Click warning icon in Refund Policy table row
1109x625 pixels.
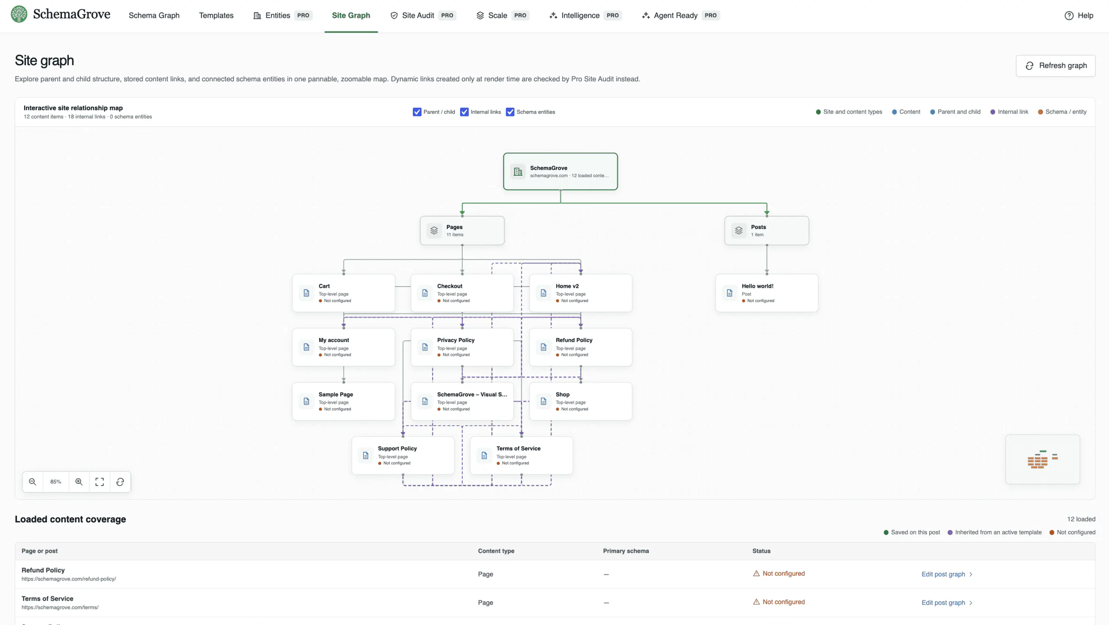[x=756, y=573]
